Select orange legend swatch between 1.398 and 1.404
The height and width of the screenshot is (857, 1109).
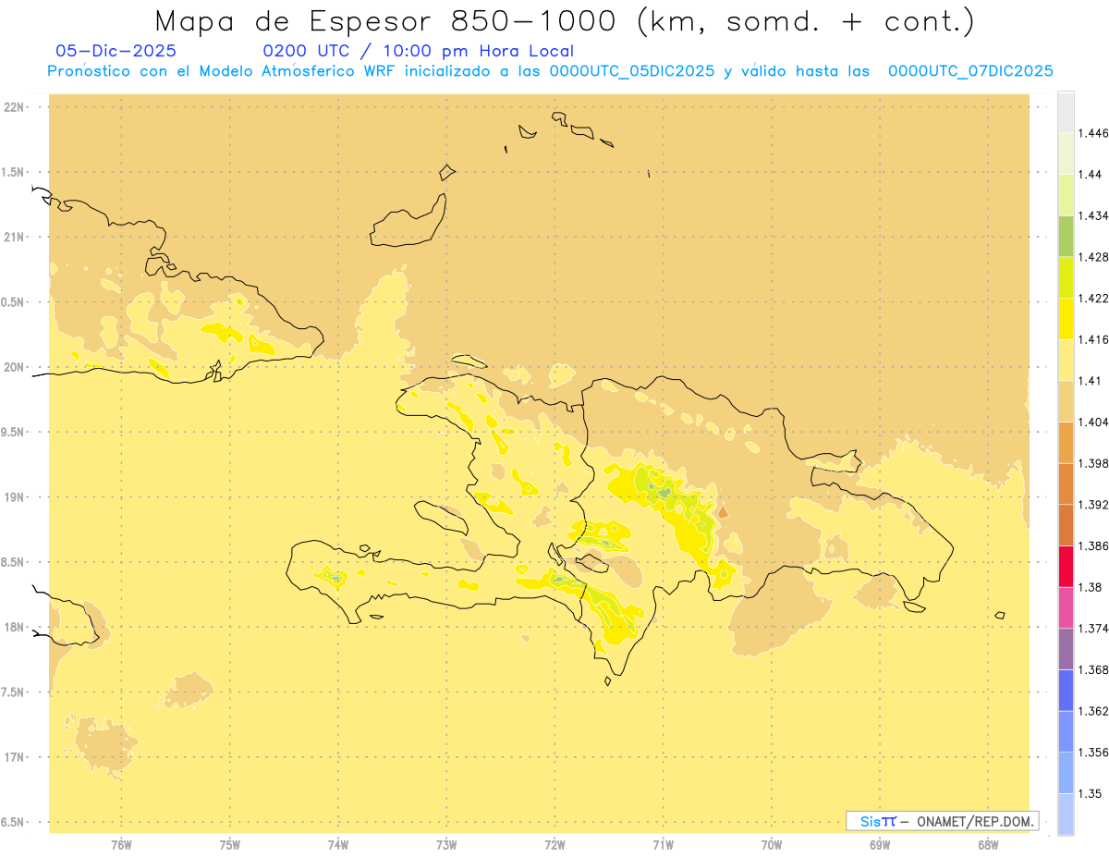click(1066, 442)
